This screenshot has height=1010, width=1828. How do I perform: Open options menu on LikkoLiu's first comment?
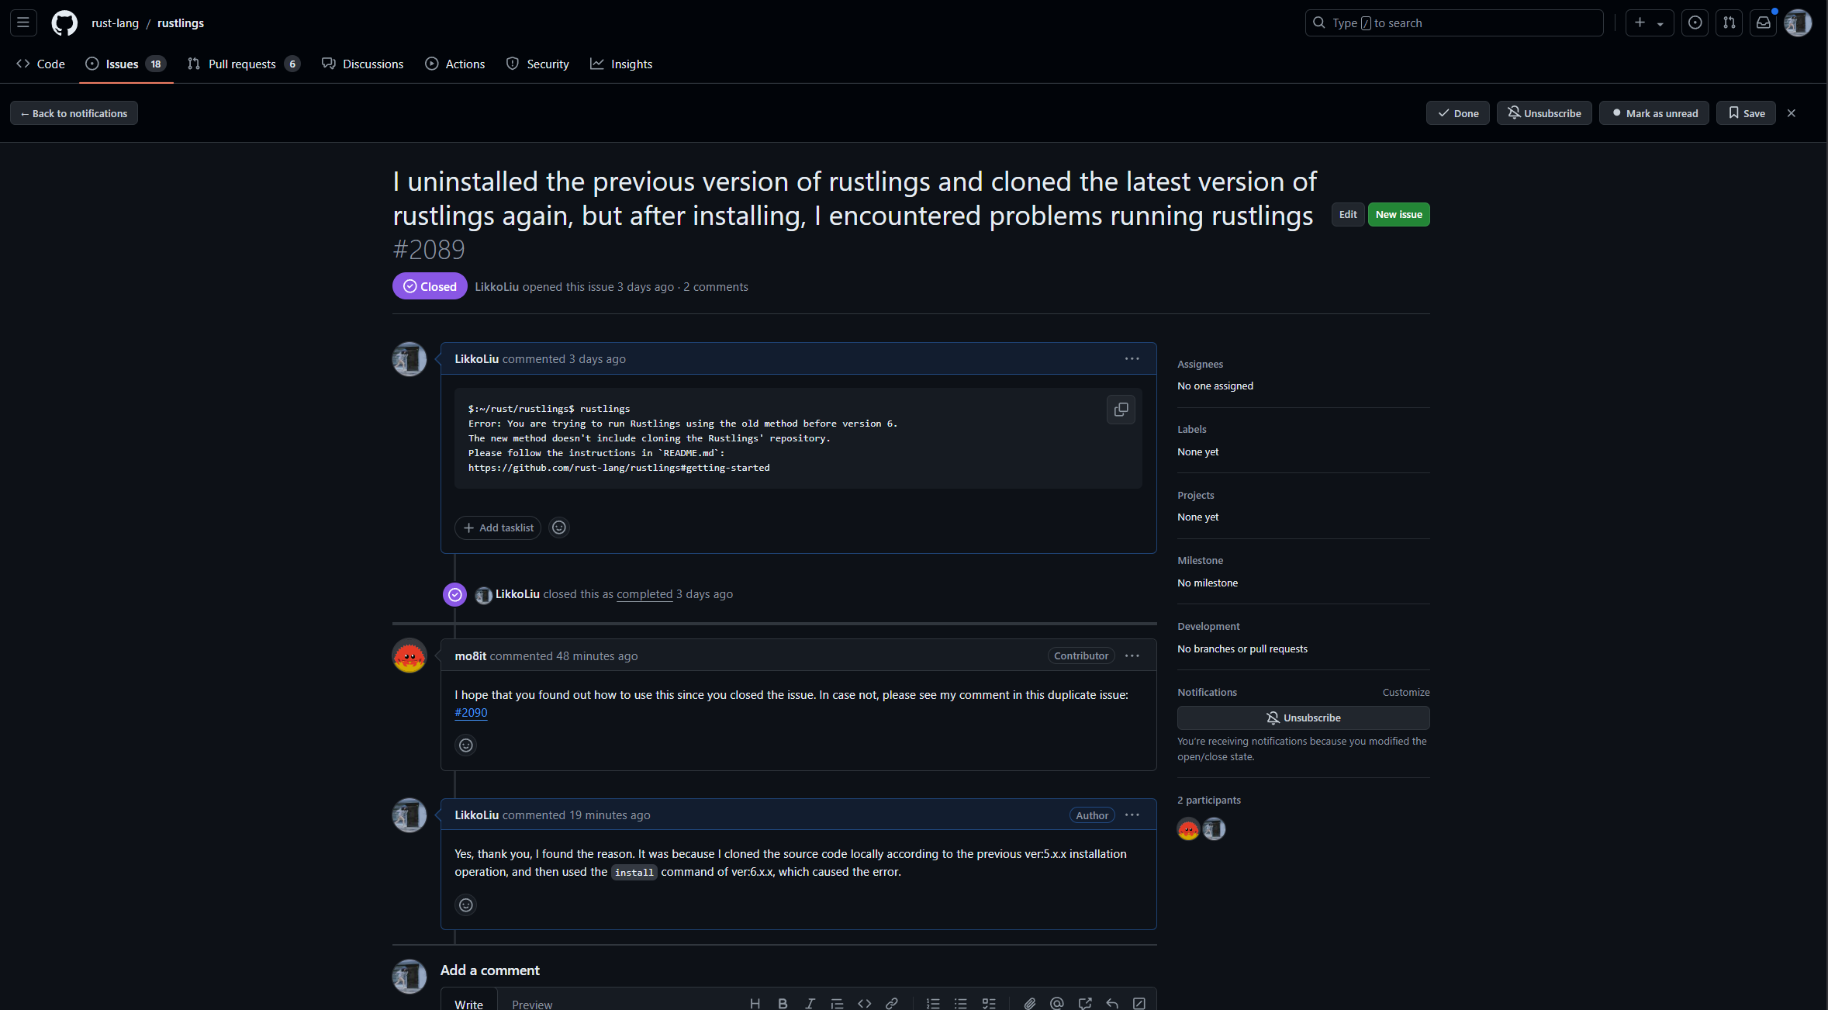pos(1132,358)
